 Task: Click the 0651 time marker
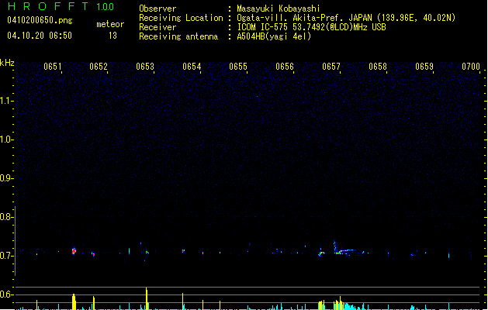point(53,67)
